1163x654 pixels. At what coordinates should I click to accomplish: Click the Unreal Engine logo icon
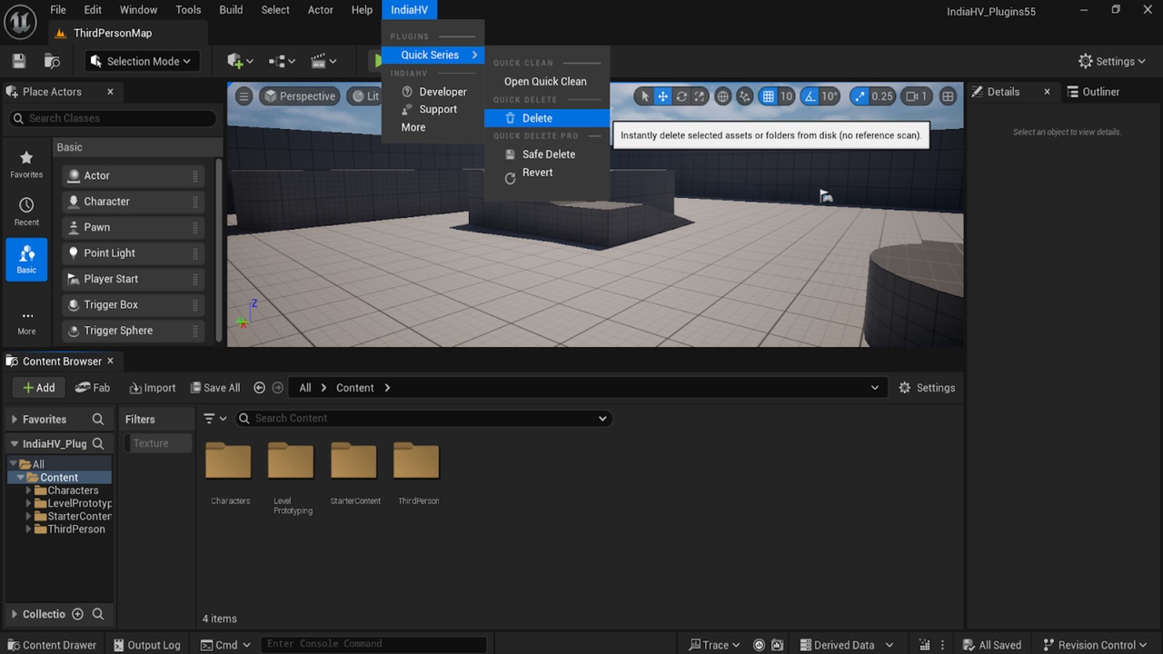click(x=20, y=21)
